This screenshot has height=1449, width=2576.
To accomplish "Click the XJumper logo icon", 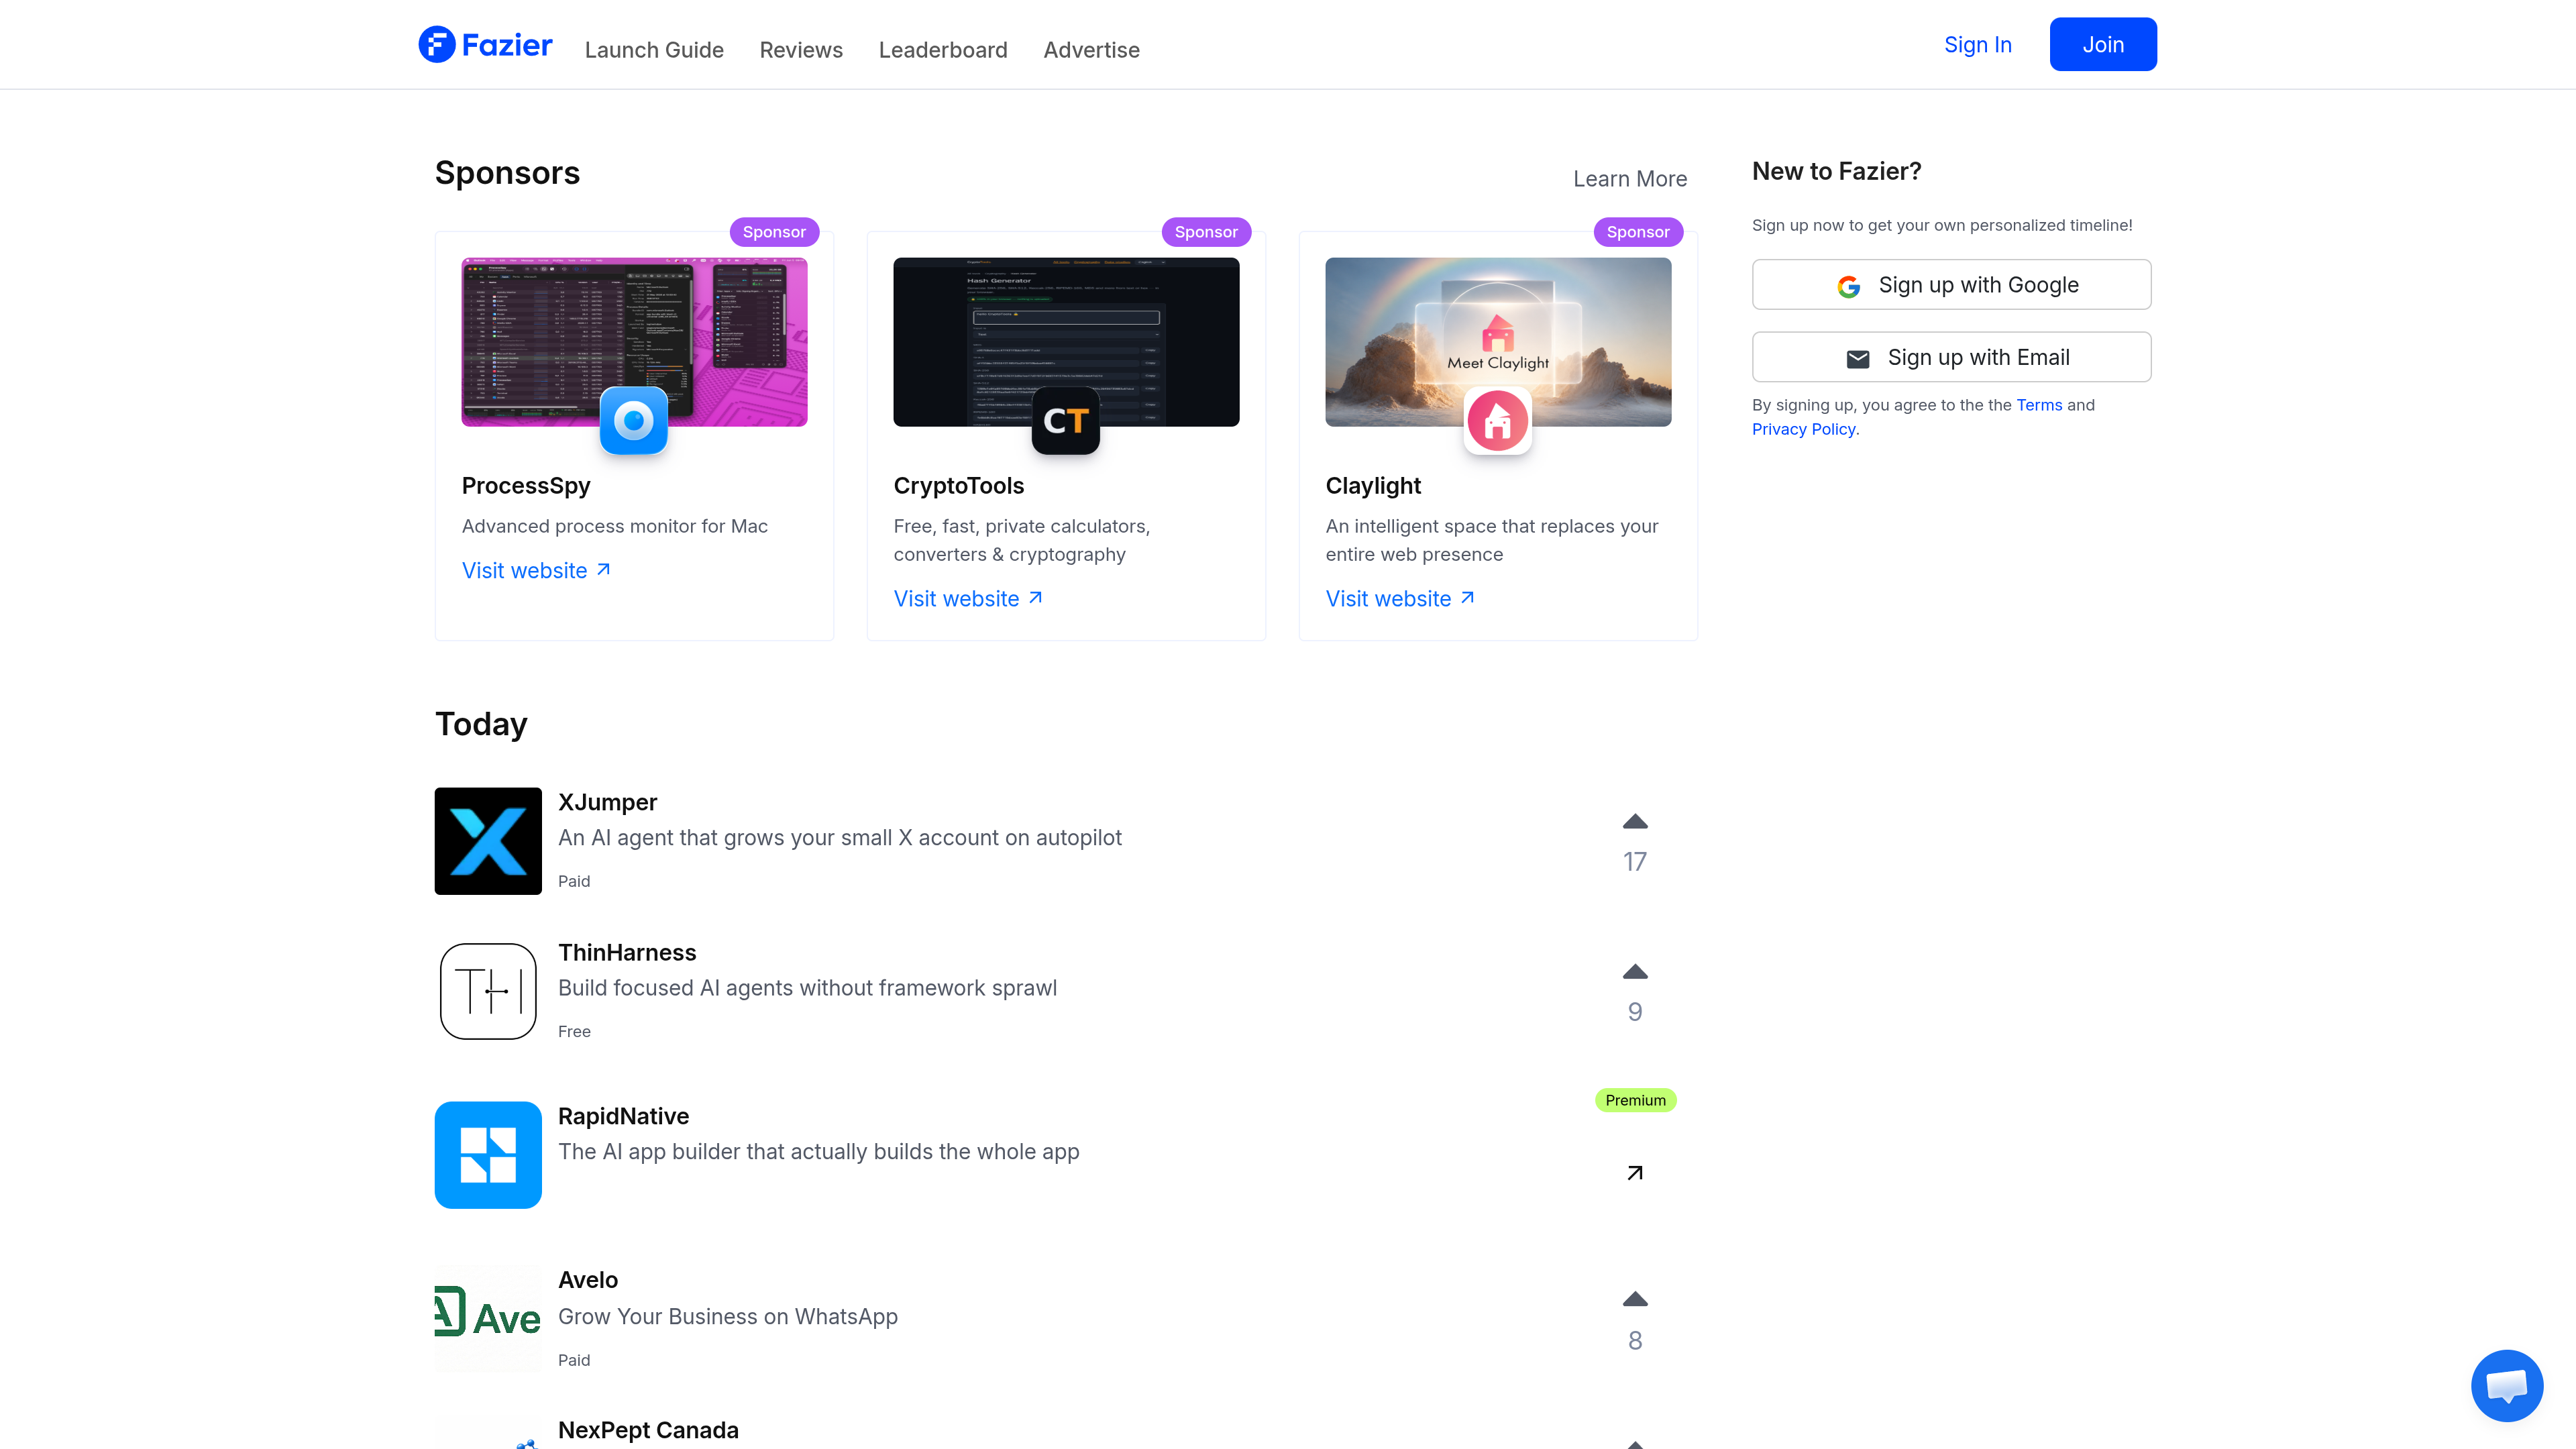I will tap(488, 841).
